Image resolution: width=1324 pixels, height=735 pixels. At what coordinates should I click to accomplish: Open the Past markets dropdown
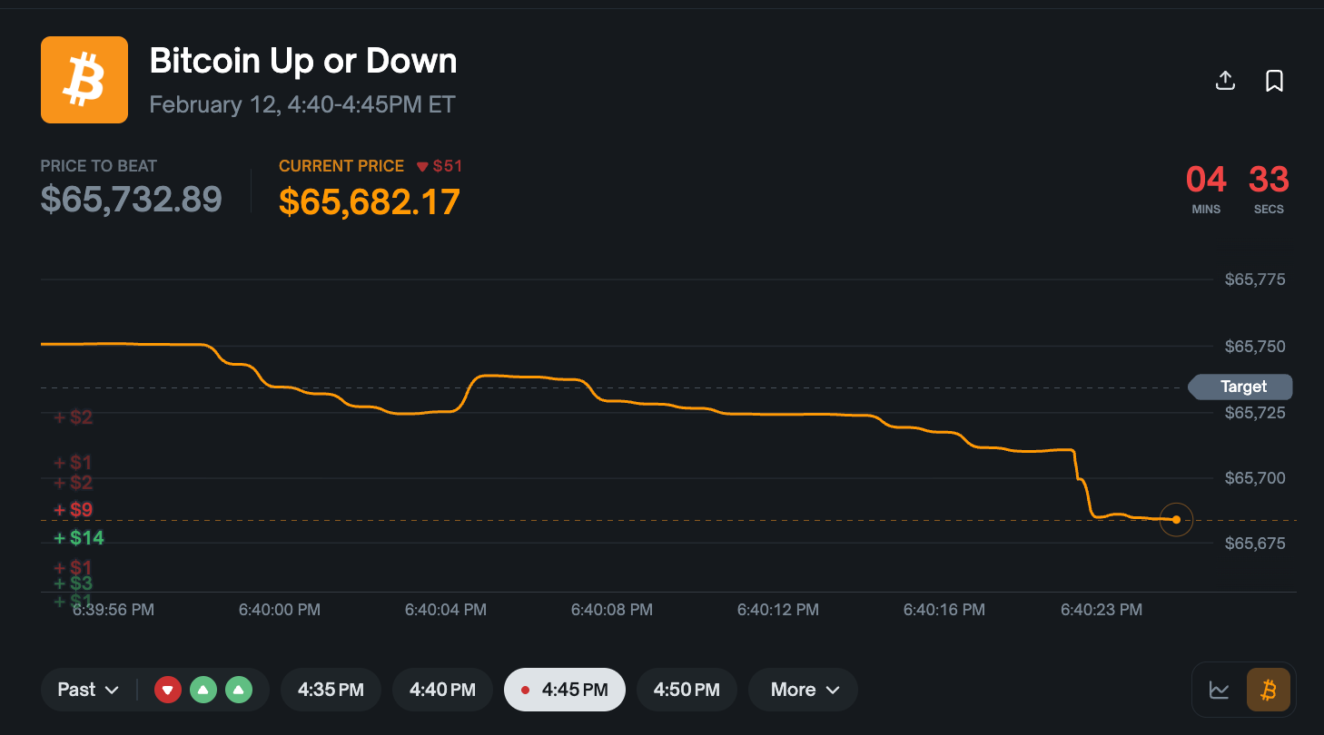tap(86, 689)
